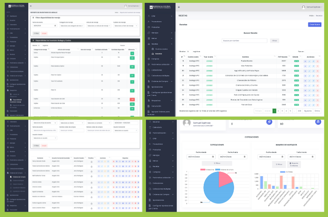The image size is (328, 217).
Task: Go to page 3 in Recetas pagination
Action: (282, 111)
